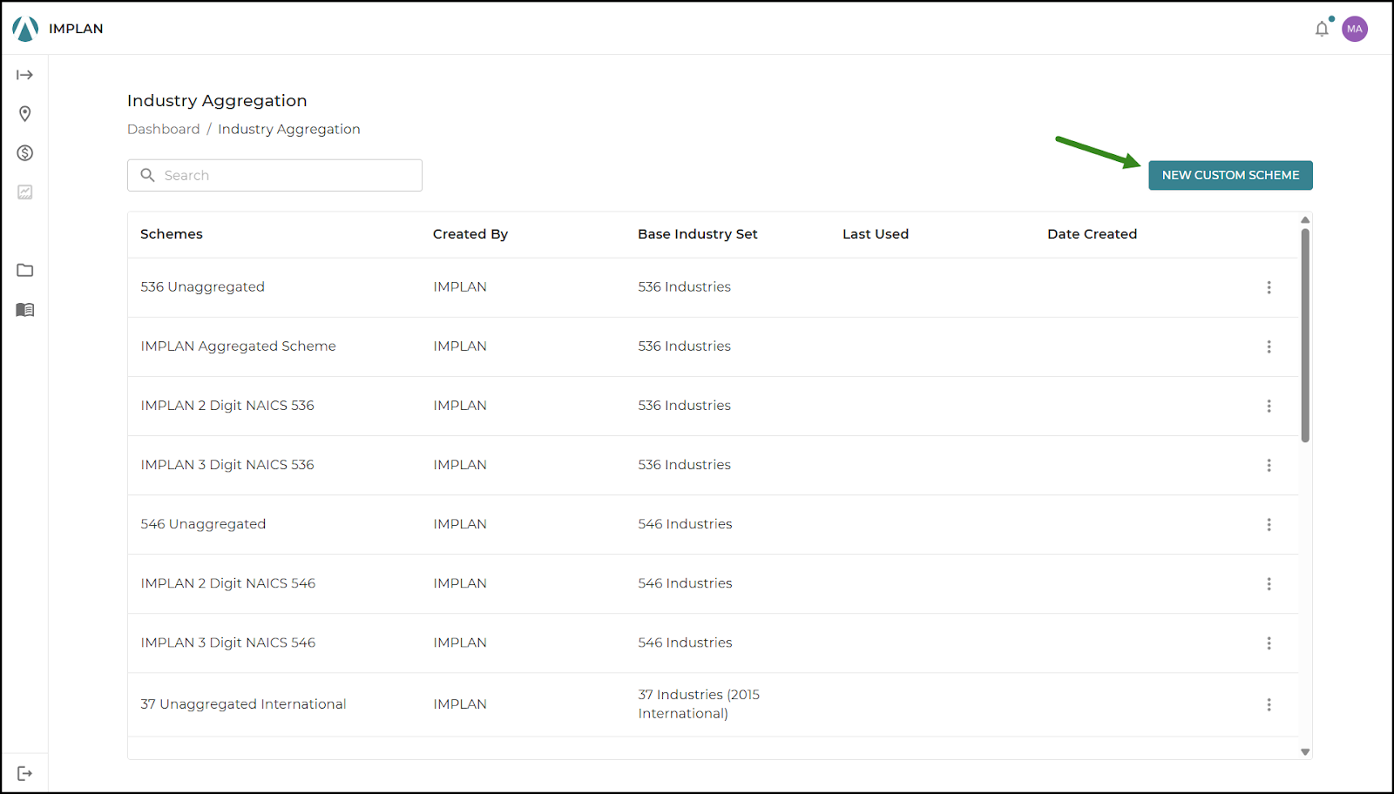Click the table scrollbar down arrow
The height and width of the screenshot is (794, 1394).
click(x=1305, y=751)
